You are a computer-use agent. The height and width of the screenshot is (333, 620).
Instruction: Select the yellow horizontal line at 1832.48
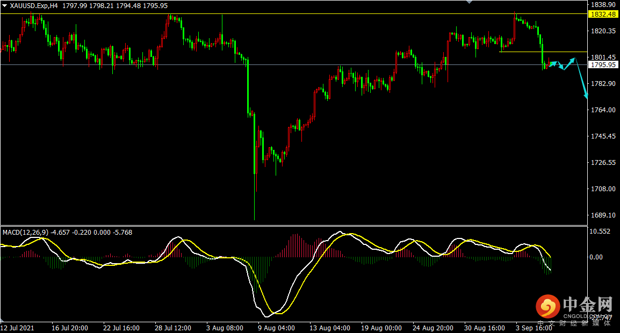pos(294,14)
